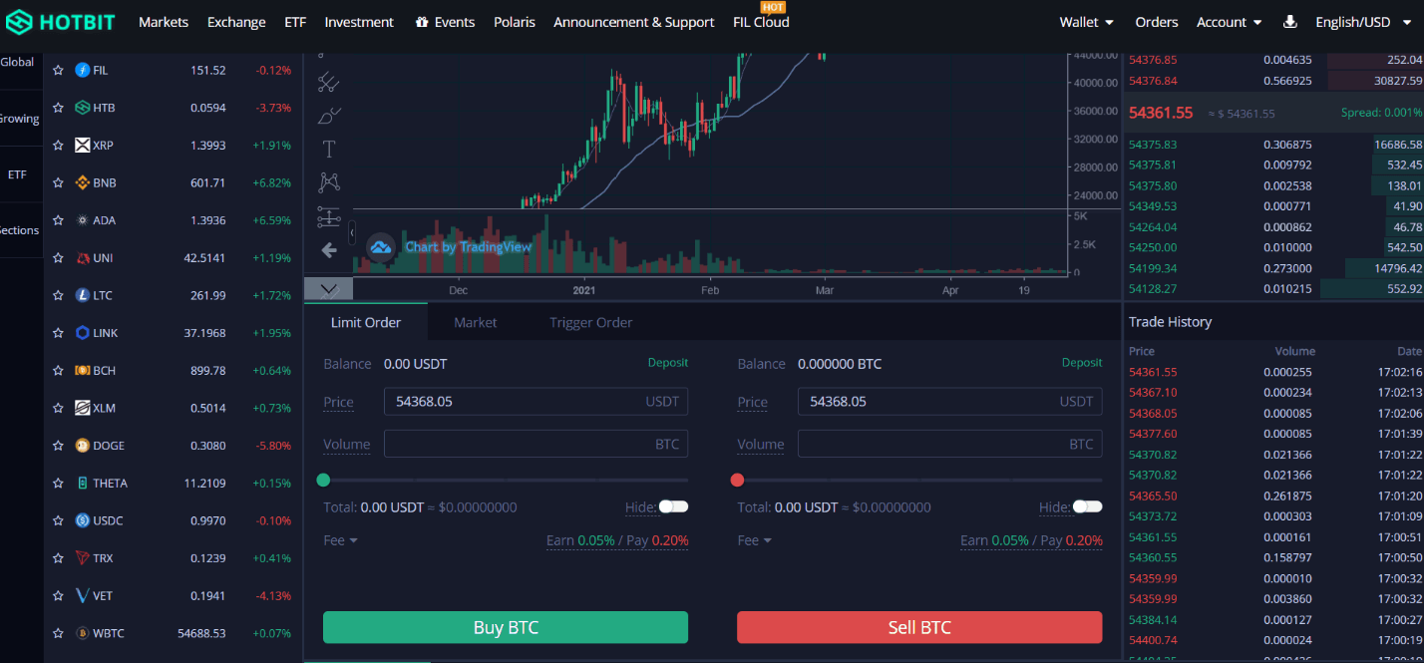This screenshot has height=663, width=1424.
Task: Favorite XRP with its star
Action: 58,146
